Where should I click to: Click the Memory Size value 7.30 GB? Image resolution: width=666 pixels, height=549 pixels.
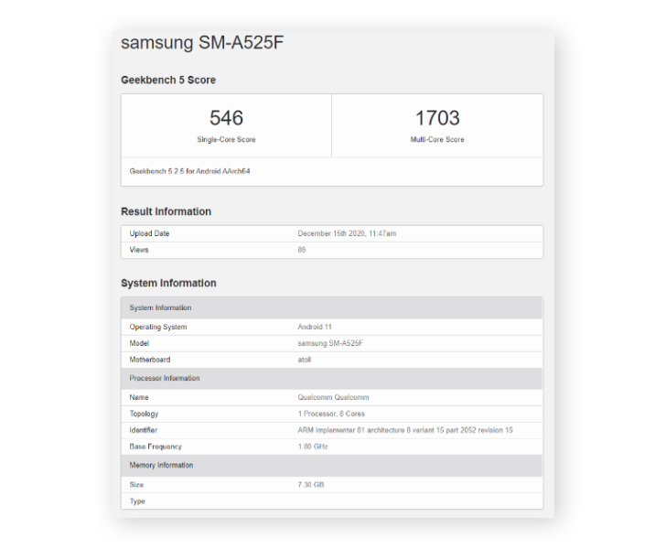point(309,485)
